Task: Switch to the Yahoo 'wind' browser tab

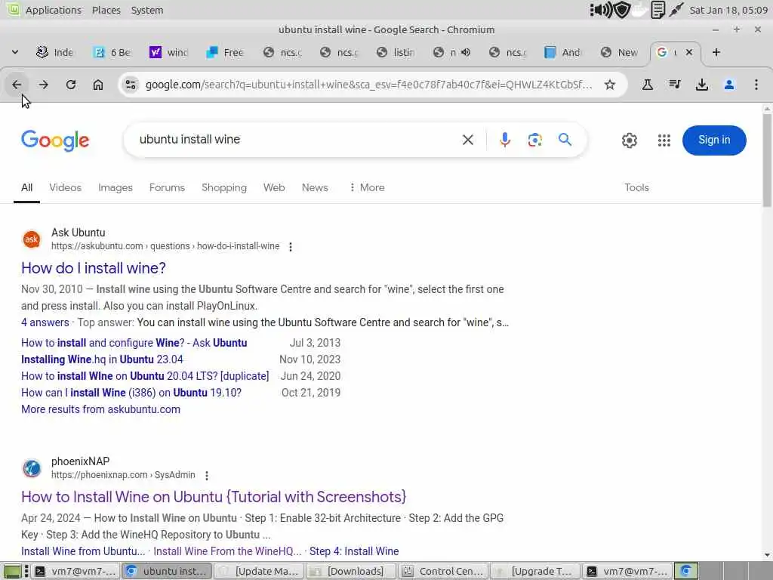Action: 168,52
